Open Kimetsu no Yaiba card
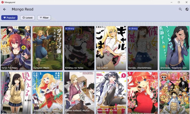The height and width of the screenshot is (114, 190). coord(79,48)
